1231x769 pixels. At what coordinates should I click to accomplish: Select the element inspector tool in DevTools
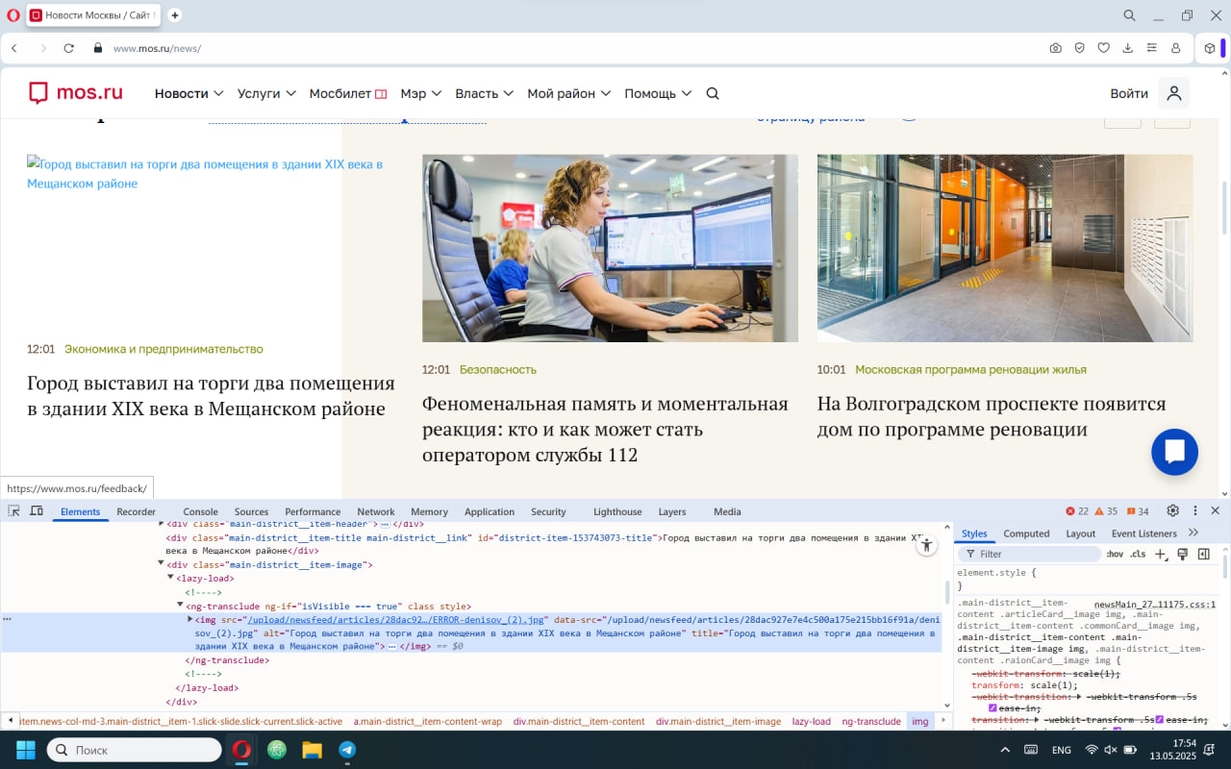pyautogui.click(x=13, y=510)
